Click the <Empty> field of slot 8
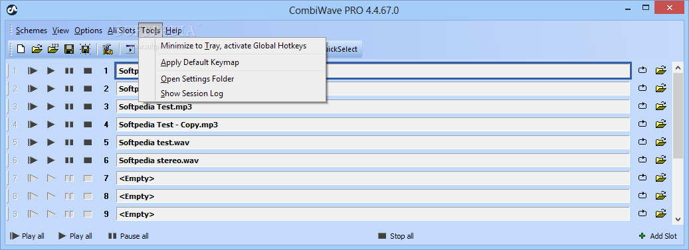 (x=373, y=196)
